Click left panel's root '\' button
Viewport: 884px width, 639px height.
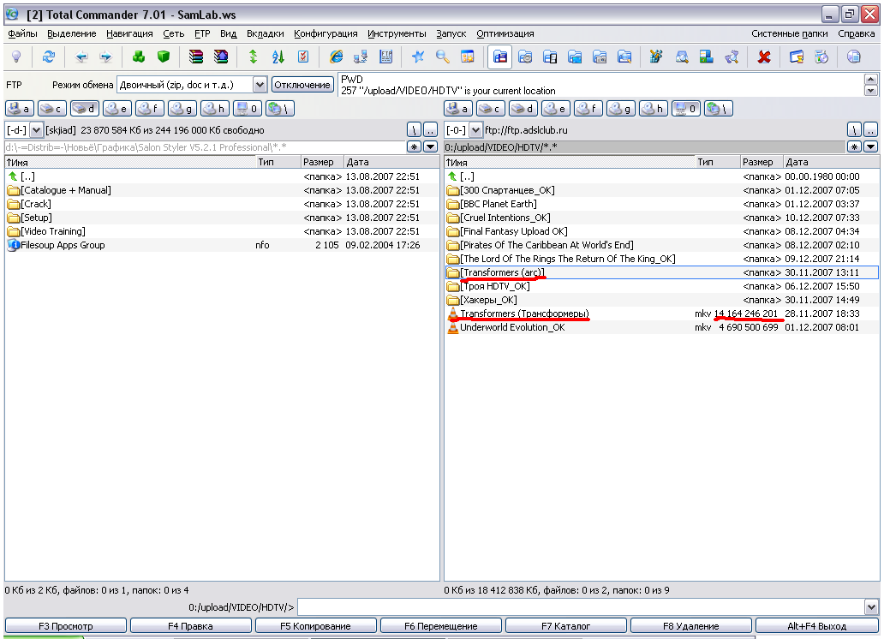415,130
